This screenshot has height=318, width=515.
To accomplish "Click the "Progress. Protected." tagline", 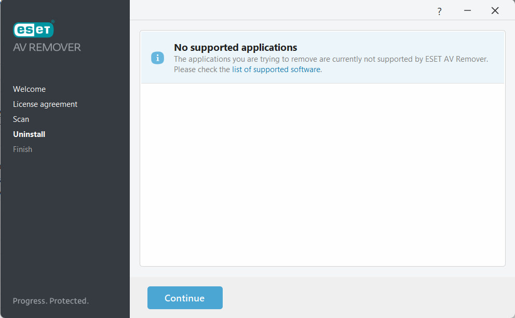I will 51,301.
